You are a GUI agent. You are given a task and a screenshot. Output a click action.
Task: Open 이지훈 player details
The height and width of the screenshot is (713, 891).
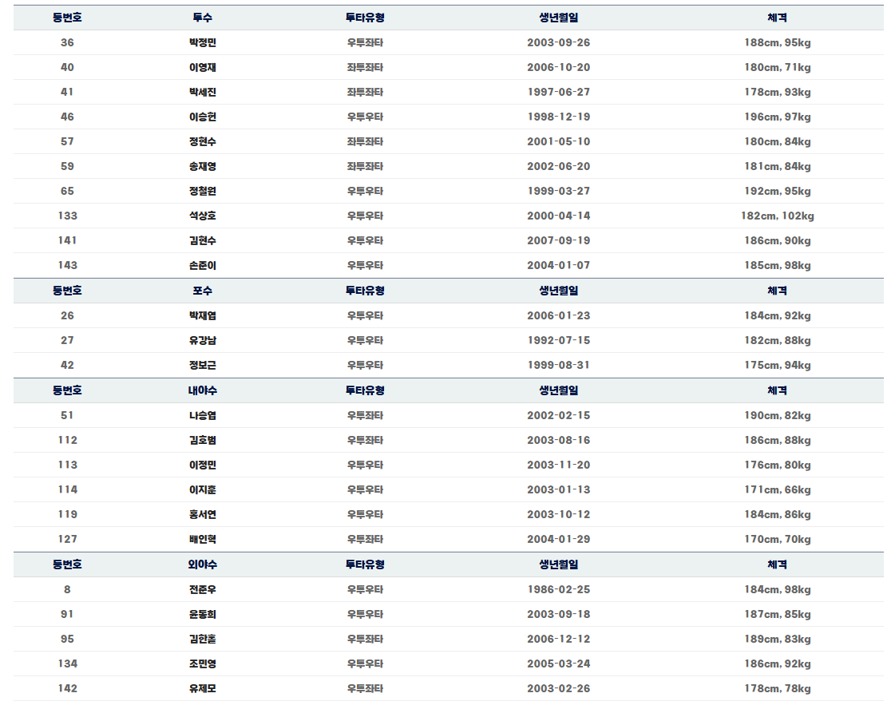[x=202, y=489]
